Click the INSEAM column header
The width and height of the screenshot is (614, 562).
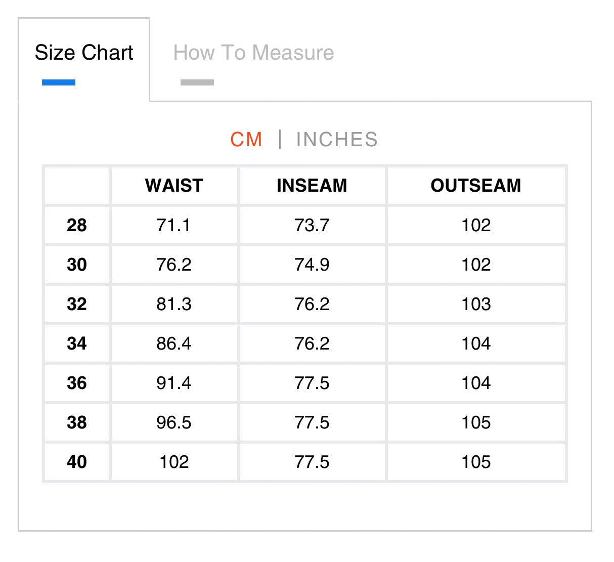click(x=312, y=186)
